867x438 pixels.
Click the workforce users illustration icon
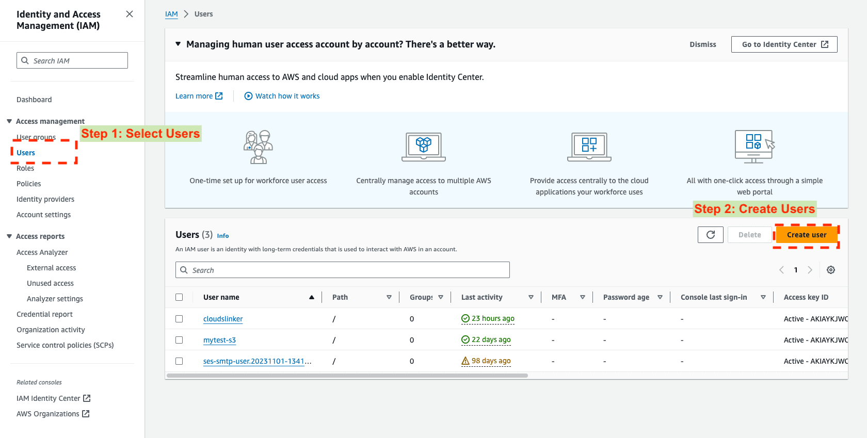point(258,147)
